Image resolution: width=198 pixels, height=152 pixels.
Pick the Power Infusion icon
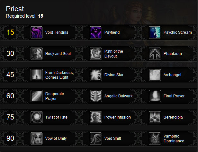click(96, 117)
